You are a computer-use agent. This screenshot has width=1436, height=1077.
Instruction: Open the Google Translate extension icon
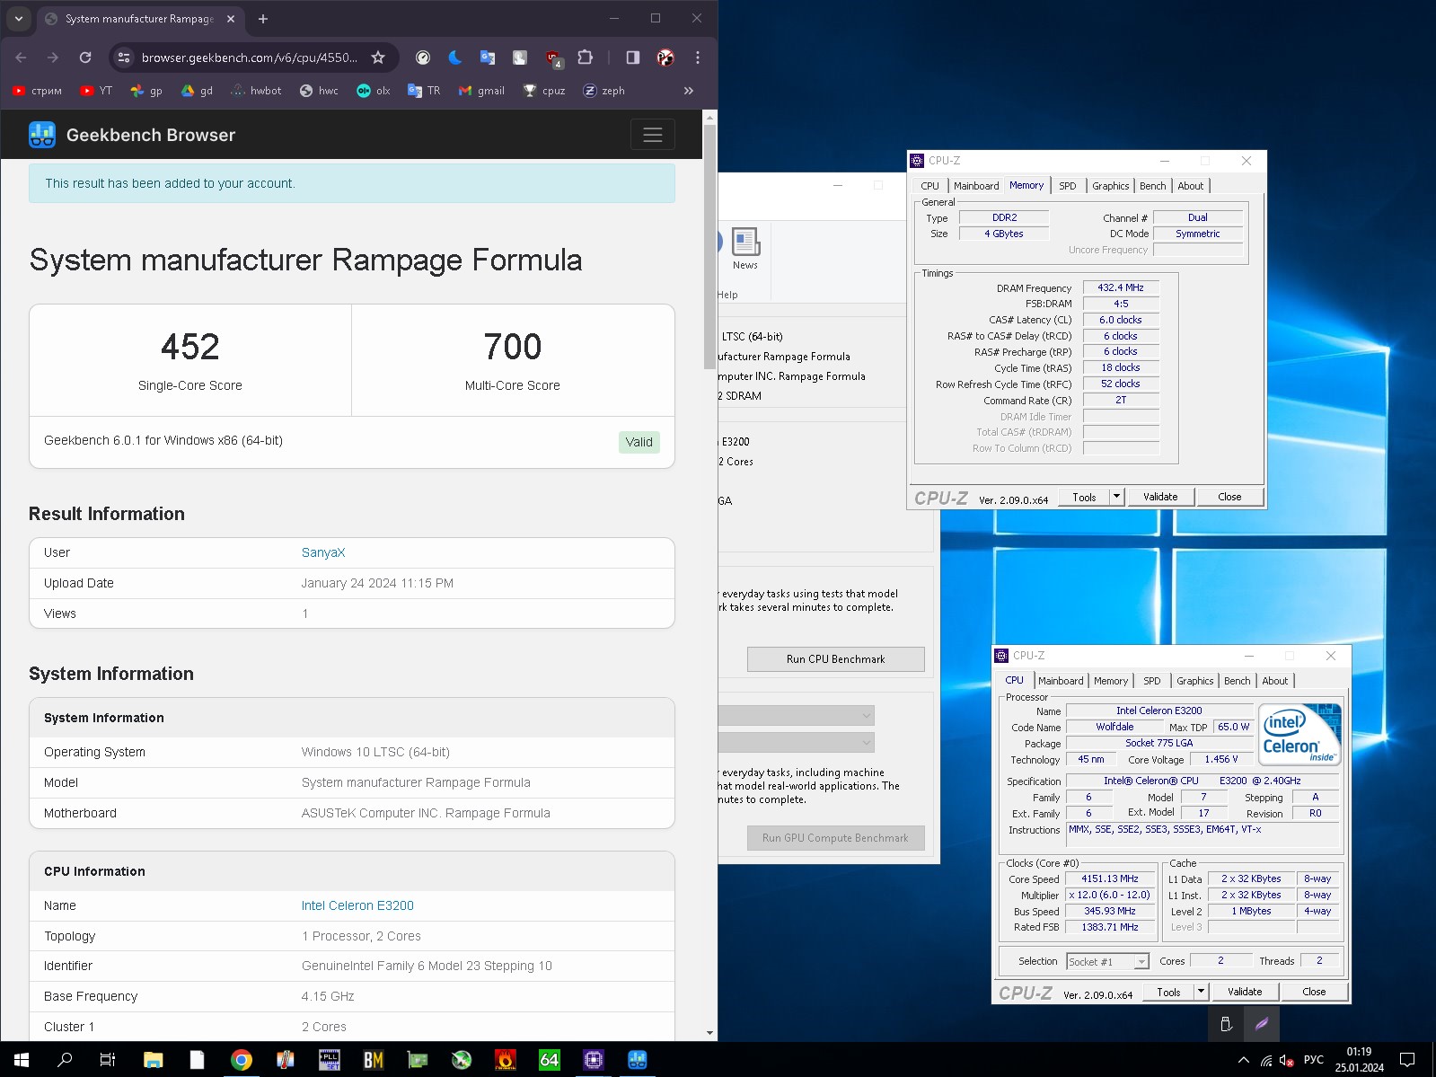point(488,57)
